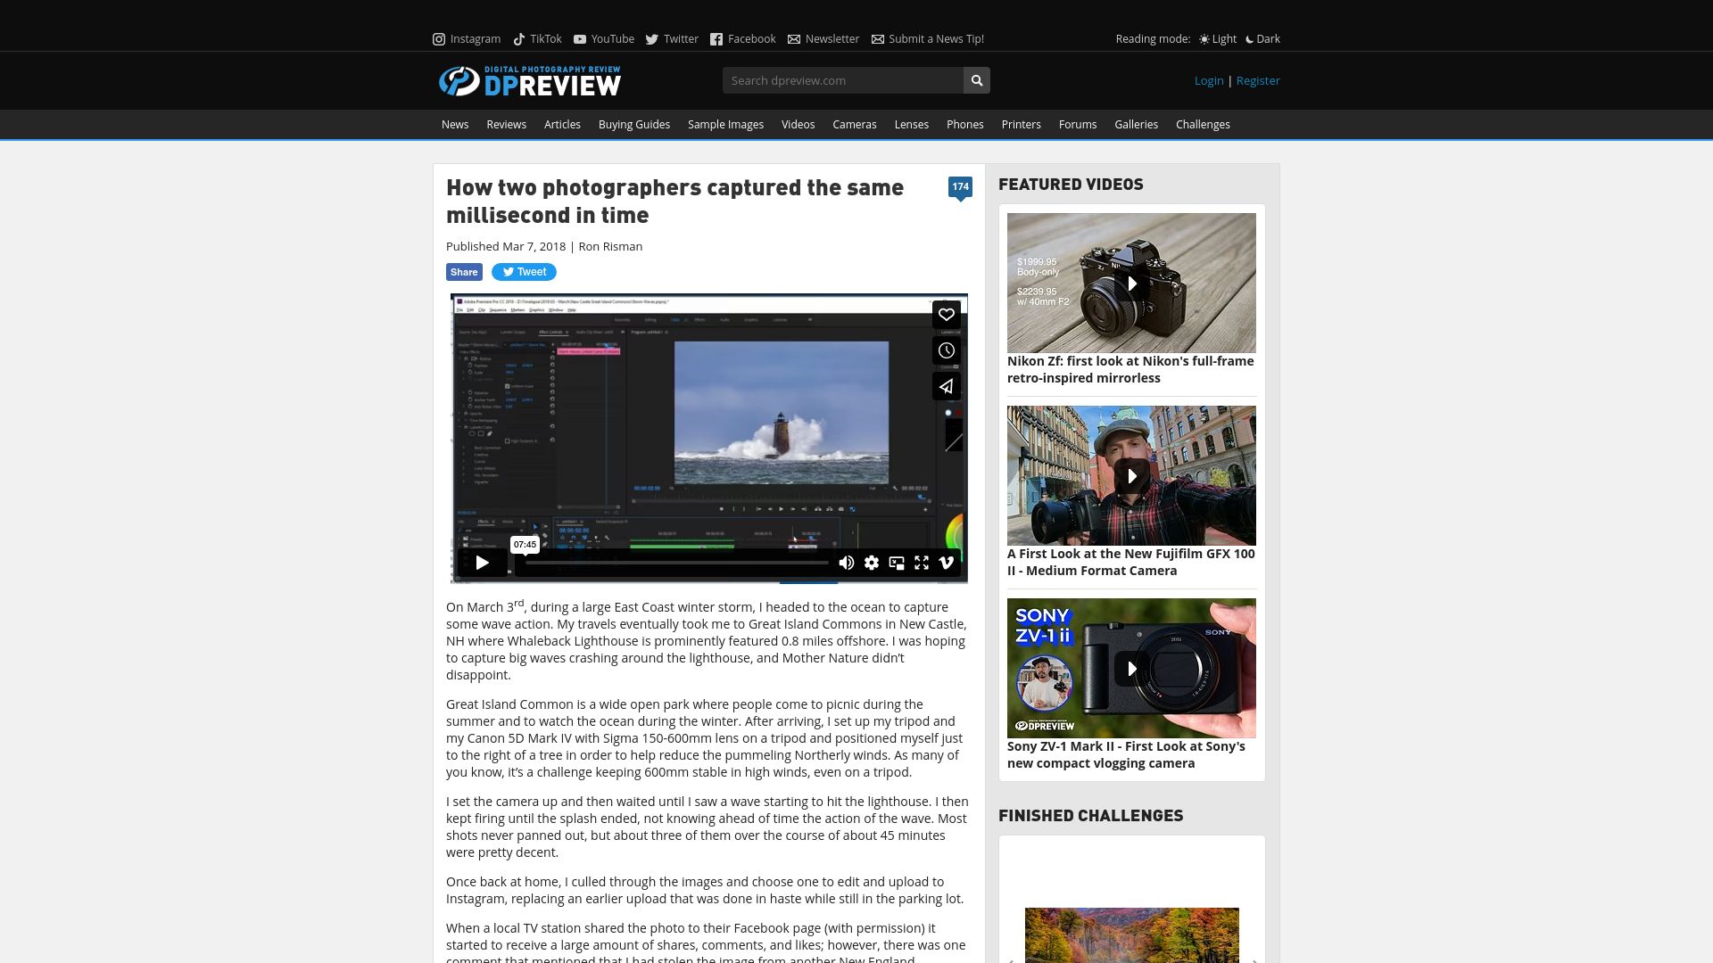Click the video play button
The width and height of the screenshot is (1713, 963).
pos(483,563)
